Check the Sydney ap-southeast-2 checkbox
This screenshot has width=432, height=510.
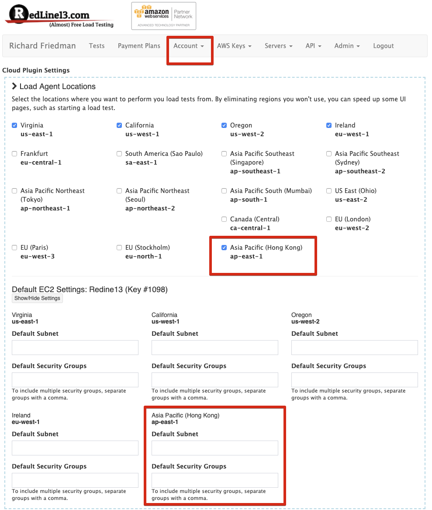(329, 154)
